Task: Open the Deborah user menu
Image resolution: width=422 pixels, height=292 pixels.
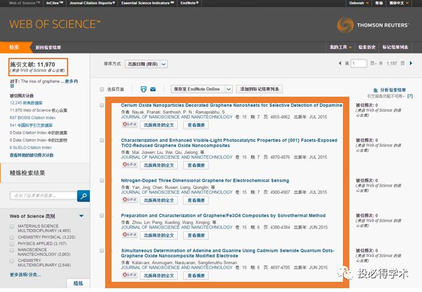Action: click(x=359, y=3)
